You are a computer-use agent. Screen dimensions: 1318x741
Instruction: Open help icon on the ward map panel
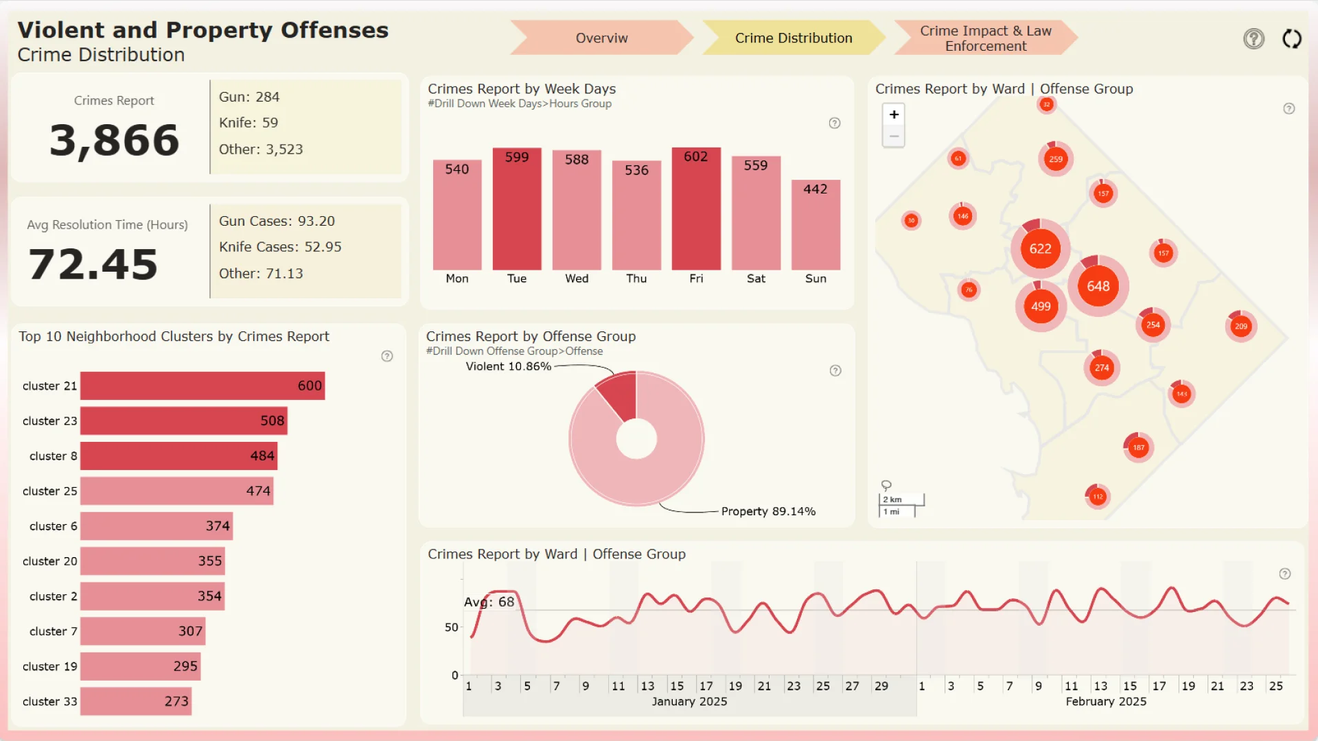1289,109
